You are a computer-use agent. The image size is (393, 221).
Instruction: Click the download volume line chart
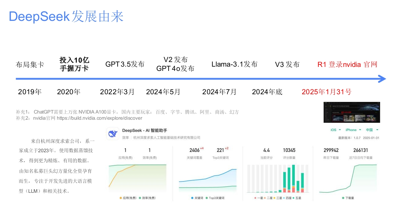coord(348,179)
